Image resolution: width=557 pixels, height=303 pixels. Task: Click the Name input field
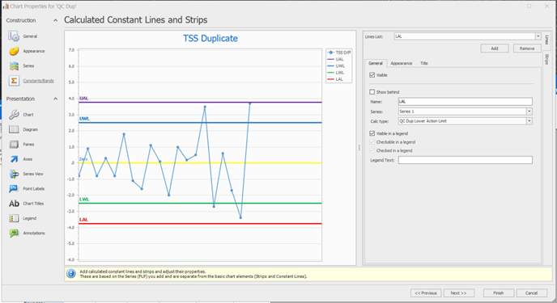point(465,102)
